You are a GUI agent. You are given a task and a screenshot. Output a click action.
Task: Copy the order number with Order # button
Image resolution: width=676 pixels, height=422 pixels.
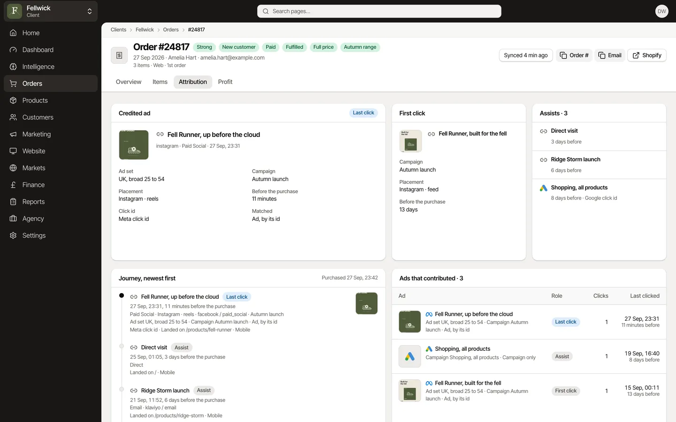(x=574, y=55)
